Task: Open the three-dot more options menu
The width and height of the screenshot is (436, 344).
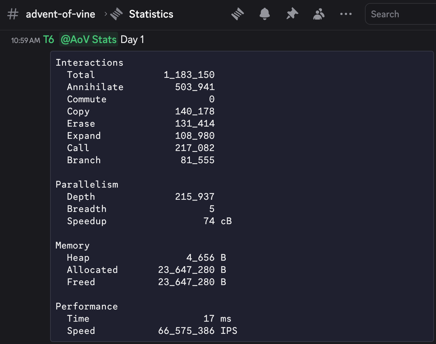Action: pos(346,14)
